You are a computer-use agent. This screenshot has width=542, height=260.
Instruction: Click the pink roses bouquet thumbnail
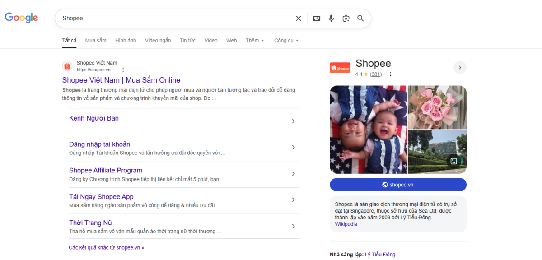(x=437, y=107)
